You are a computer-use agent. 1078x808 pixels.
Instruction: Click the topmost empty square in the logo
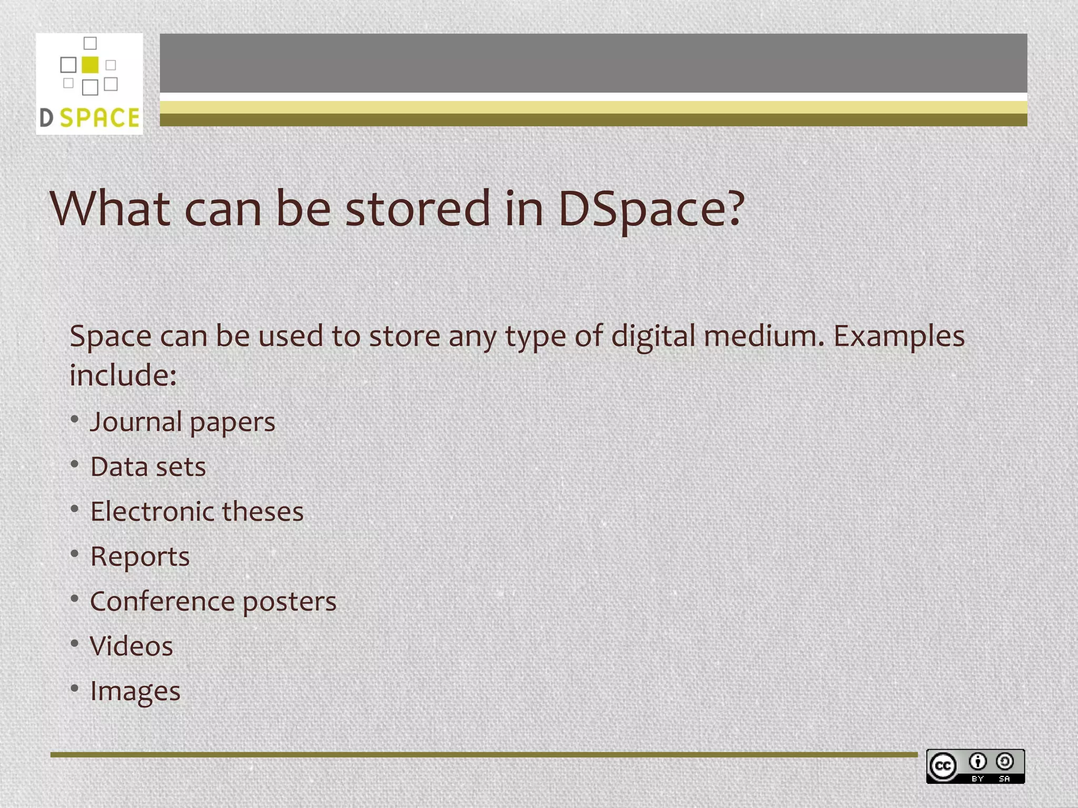pyautogui.click(x=91, y=43)
